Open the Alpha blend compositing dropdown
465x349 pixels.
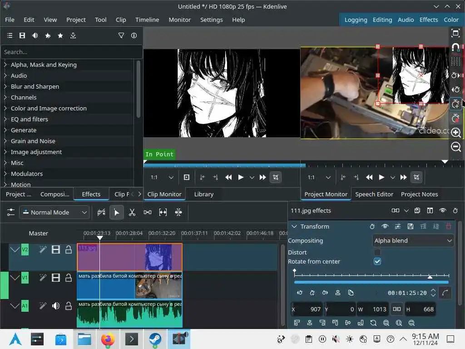(413, 240)
